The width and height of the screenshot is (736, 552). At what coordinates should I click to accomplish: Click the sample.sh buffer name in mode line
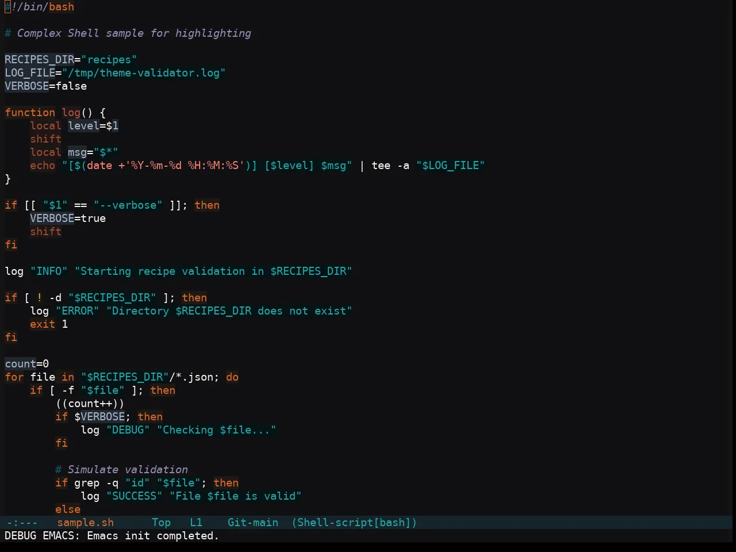[85, 523]
